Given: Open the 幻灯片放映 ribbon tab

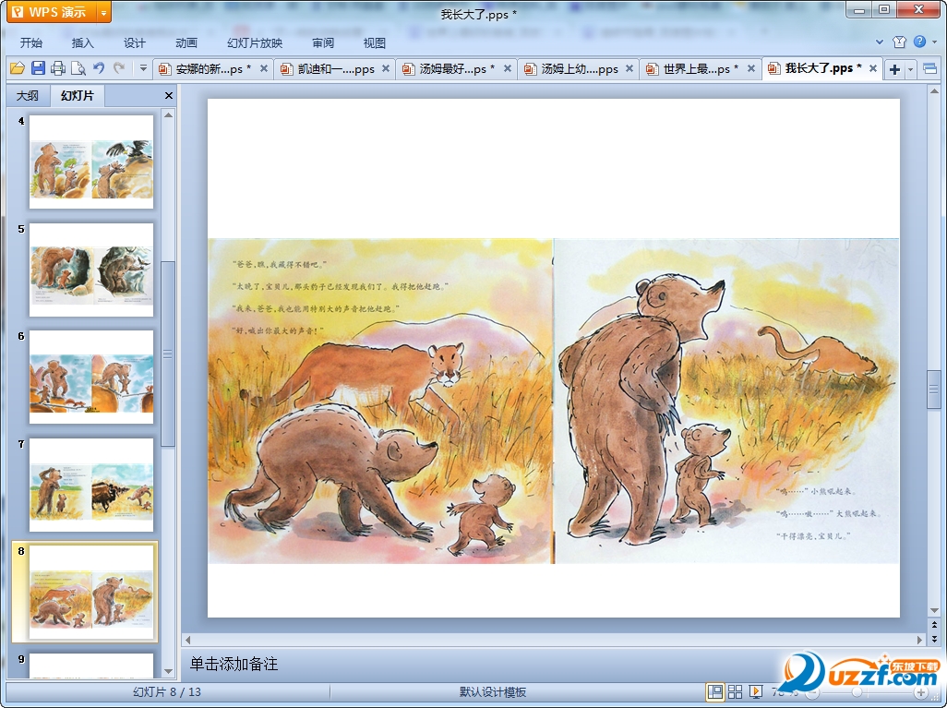Looking at the screenshot, I should pos(255,42).
